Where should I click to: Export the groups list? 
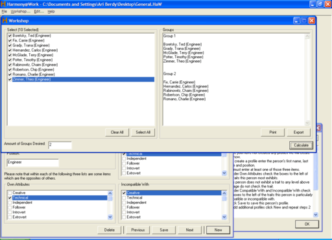click(298, 132)
